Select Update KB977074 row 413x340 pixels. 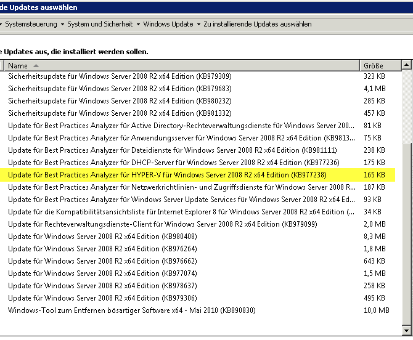point(197,273)
